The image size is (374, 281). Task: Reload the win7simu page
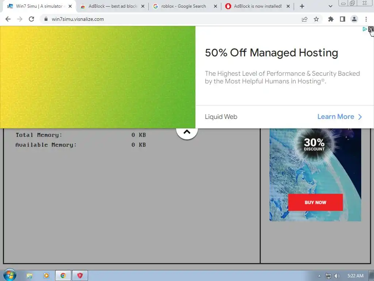point(31,19)
